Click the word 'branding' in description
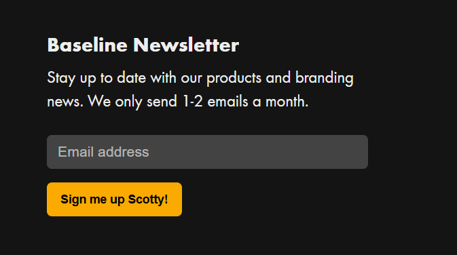The height and width of the screenshot is (255, 457). (325, 78)
